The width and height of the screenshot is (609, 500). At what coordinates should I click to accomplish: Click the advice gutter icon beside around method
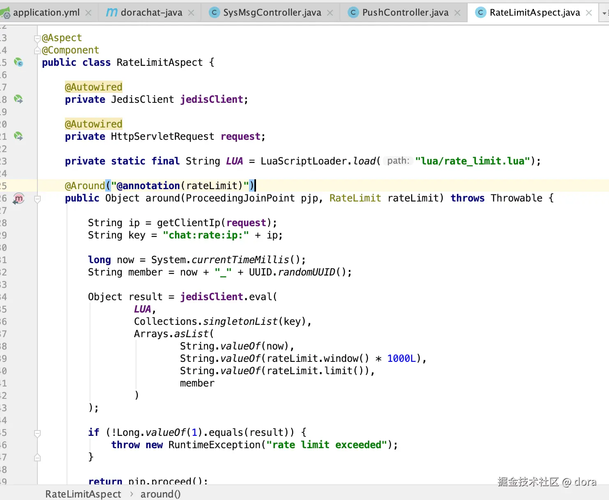(18, 199)
